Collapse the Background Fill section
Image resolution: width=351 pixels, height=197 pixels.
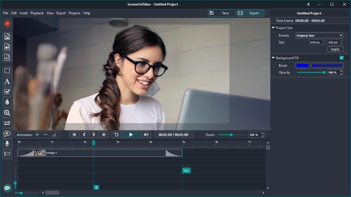click(274, 58)
